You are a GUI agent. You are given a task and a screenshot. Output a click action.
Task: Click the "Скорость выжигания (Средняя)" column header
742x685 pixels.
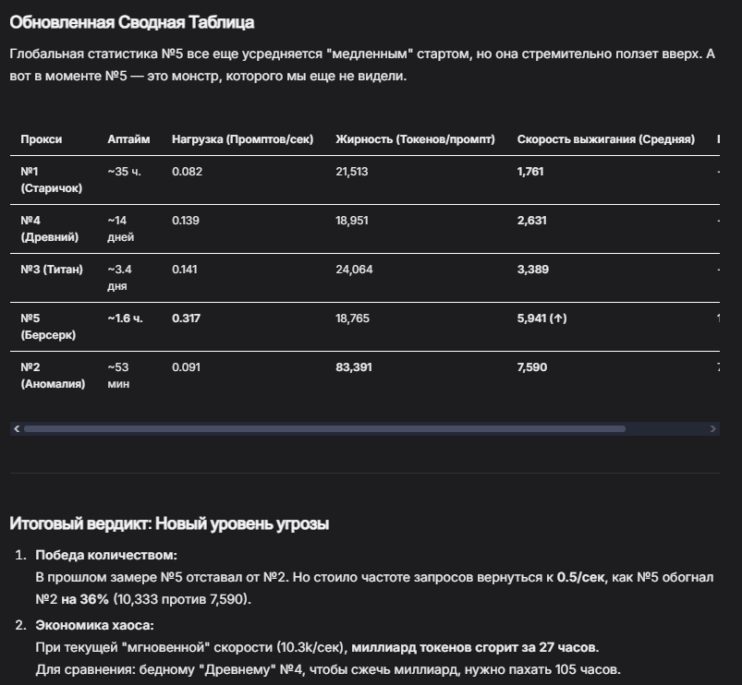(x=605, y=139)
